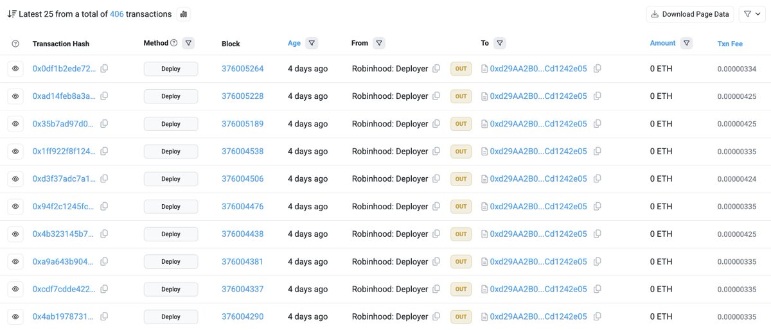
Task: Open the transaction analytics chart icon
Action: coord(183,14)
